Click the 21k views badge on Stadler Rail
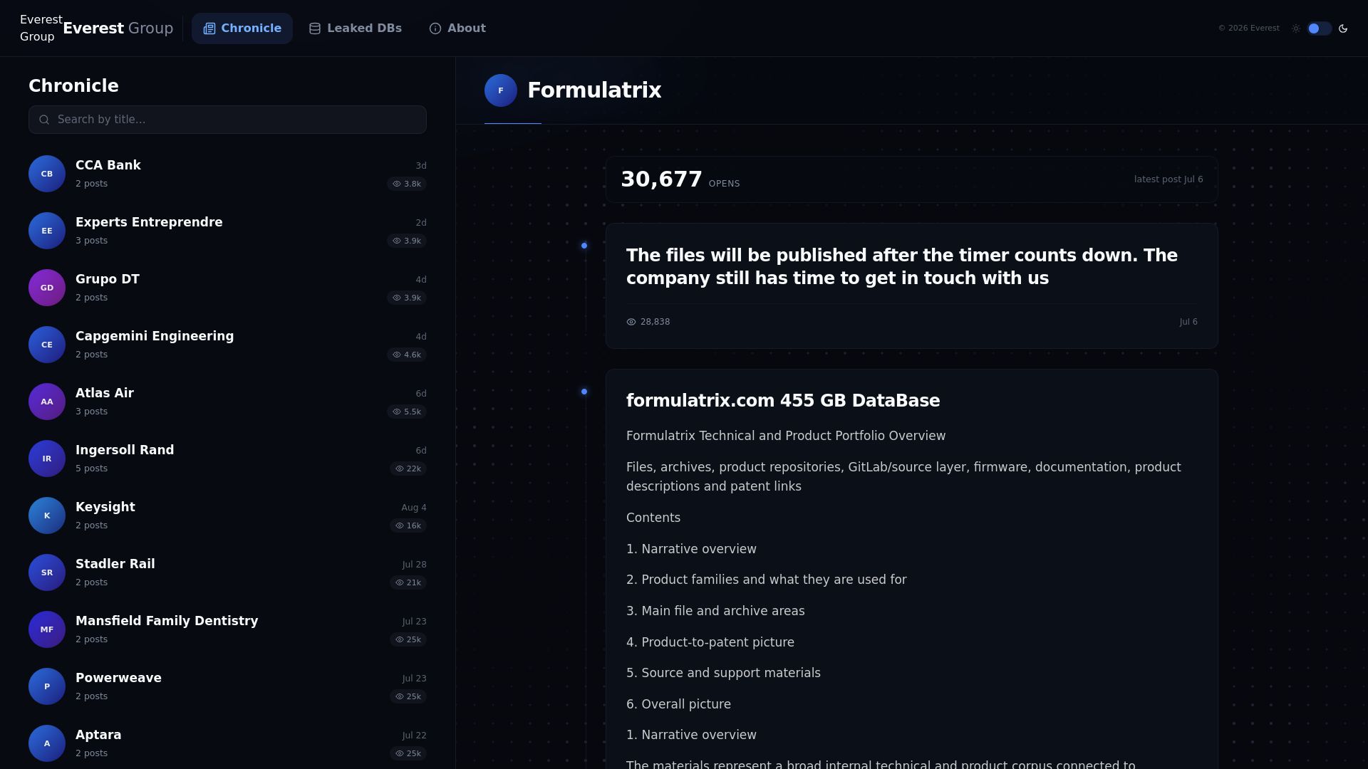The width and height of the screenshot is (1368, 769). click(x=408, y=582)
